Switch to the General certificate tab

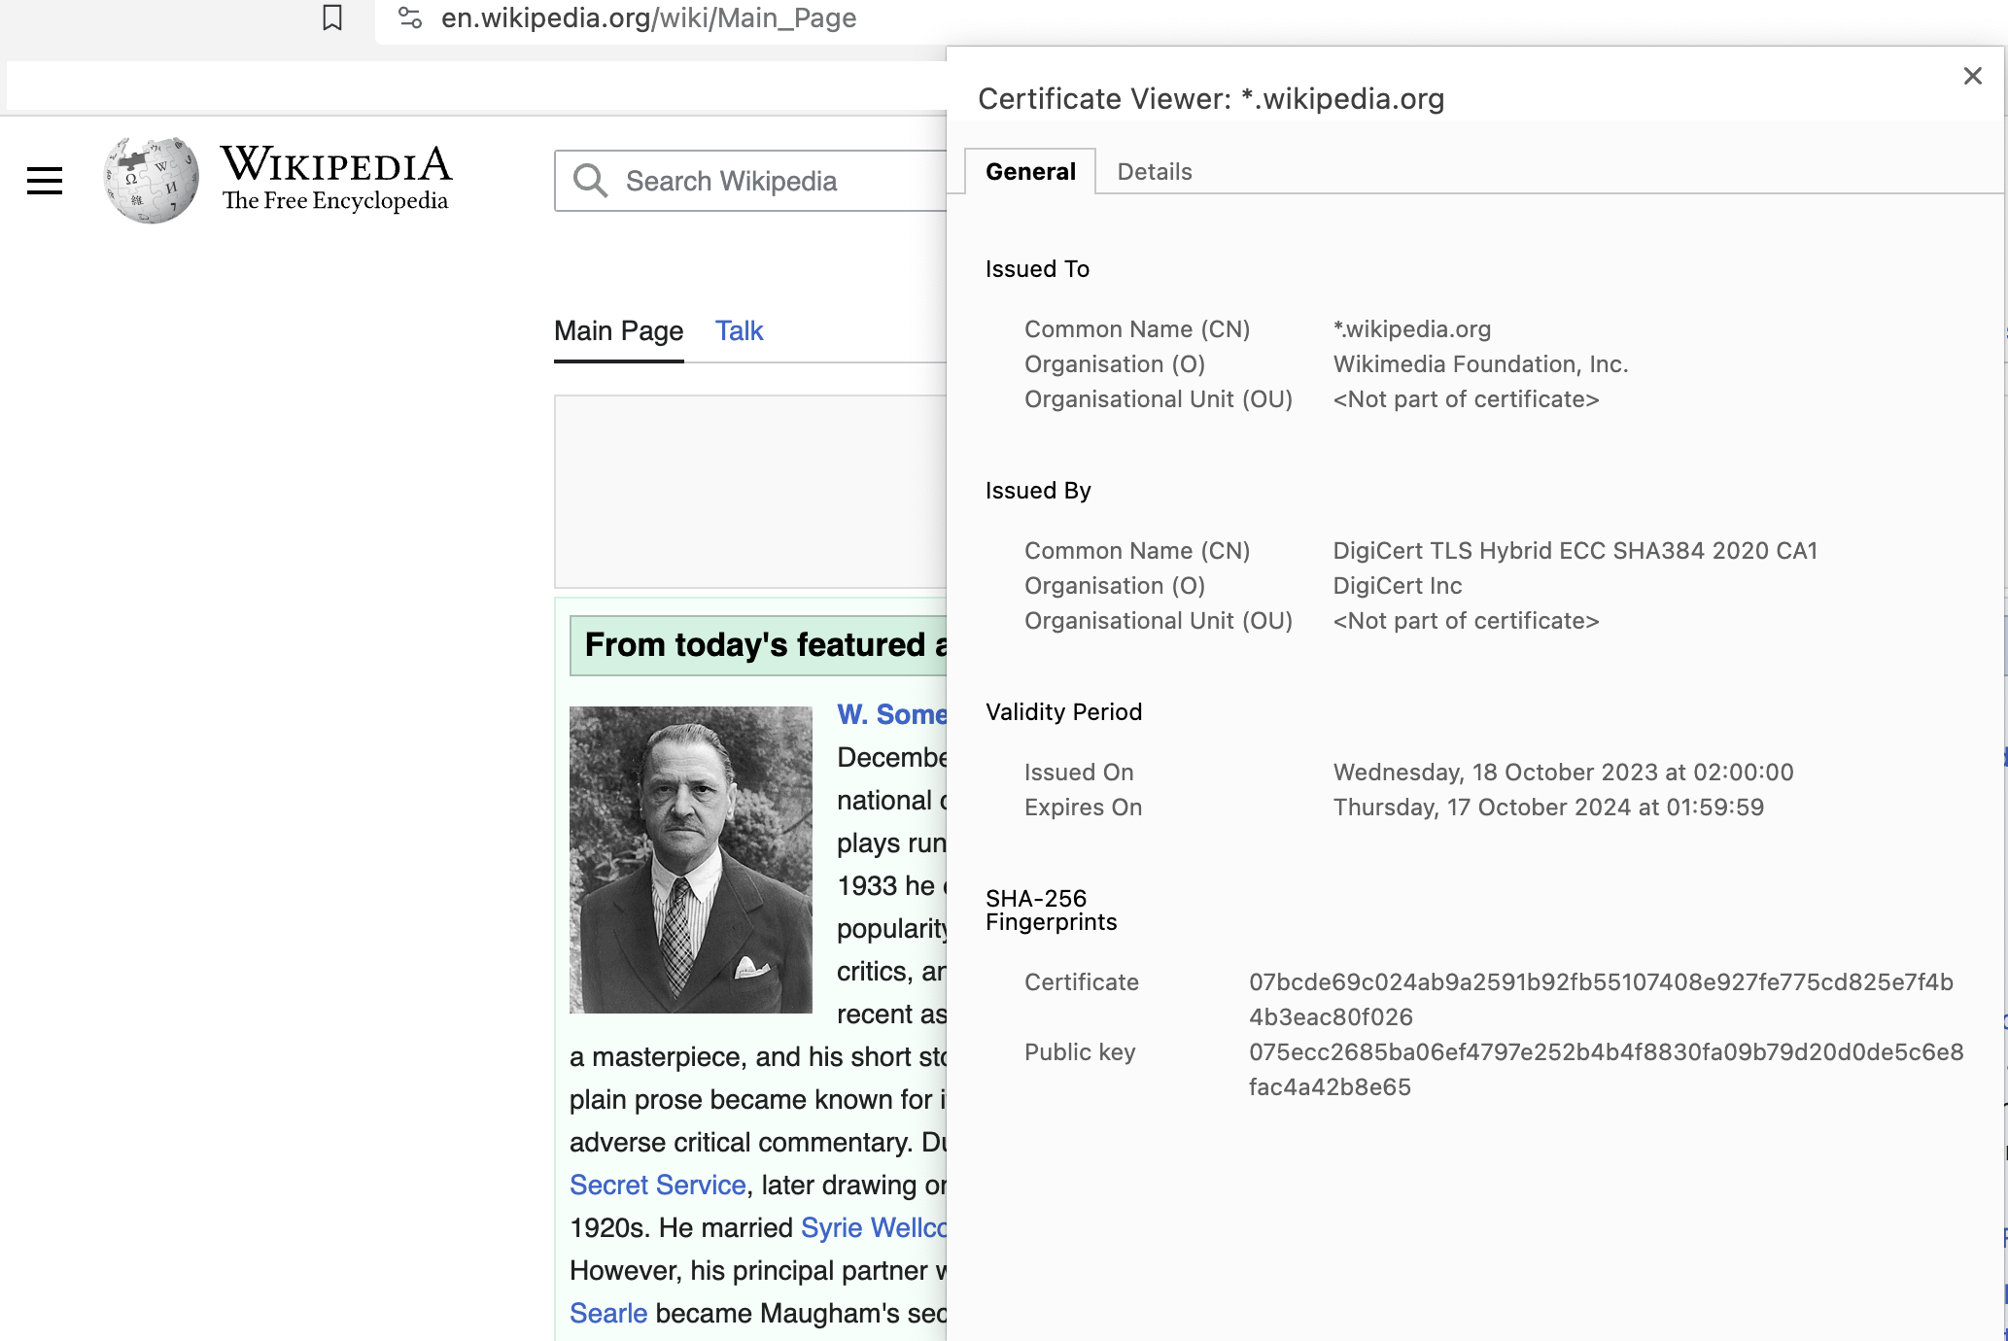click(1030, 172)
